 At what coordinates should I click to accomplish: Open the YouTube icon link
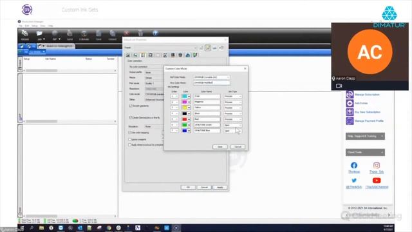pos(377,180)
